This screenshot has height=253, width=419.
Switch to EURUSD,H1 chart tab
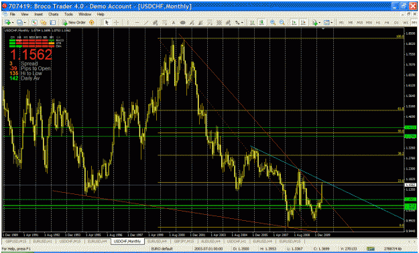point(43,241)
